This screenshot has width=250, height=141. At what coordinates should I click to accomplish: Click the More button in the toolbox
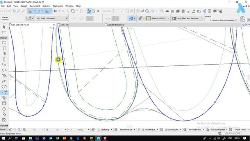3,130
